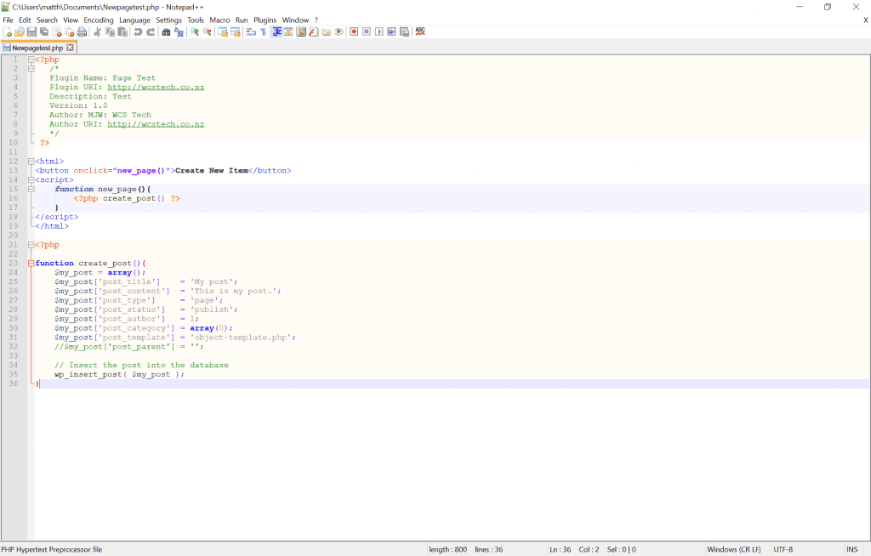Screen dimensions: 871x556
Task: Cut selection with the scissors icon
Action: (97, 31)
